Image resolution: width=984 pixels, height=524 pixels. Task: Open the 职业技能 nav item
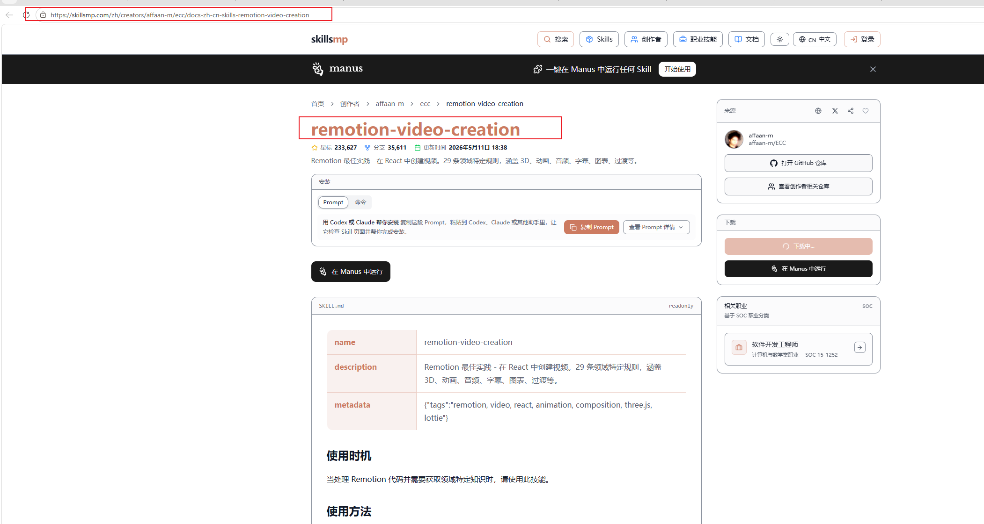[x=698, y=39]
